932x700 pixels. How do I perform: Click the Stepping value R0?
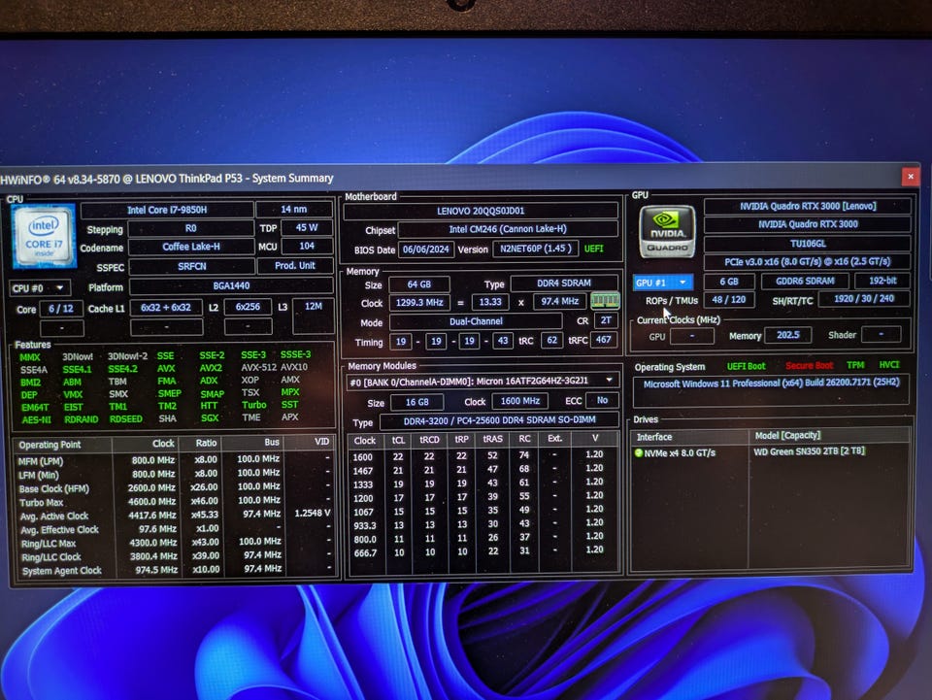click(191, 228)
